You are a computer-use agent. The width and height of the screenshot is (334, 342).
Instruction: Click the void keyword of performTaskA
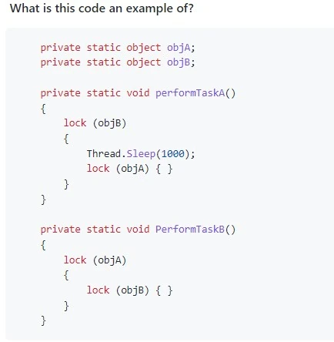pos(138,93)
